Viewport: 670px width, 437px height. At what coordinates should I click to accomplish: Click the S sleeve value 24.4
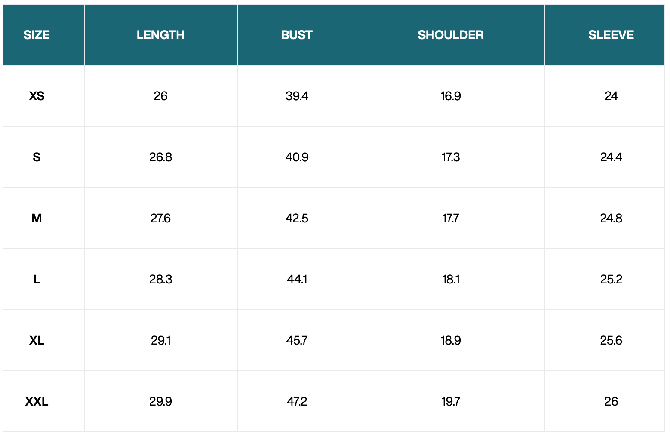point(611,157)
